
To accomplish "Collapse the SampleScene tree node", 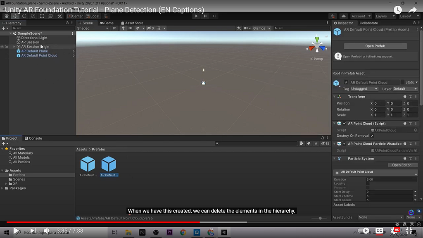I will pyautogui.click(x=10, y=33).
